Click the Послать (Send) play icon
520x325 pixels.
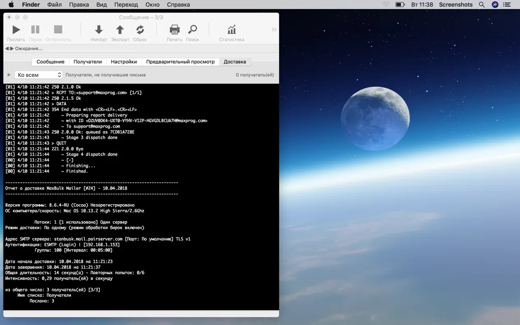coord(16,30)
